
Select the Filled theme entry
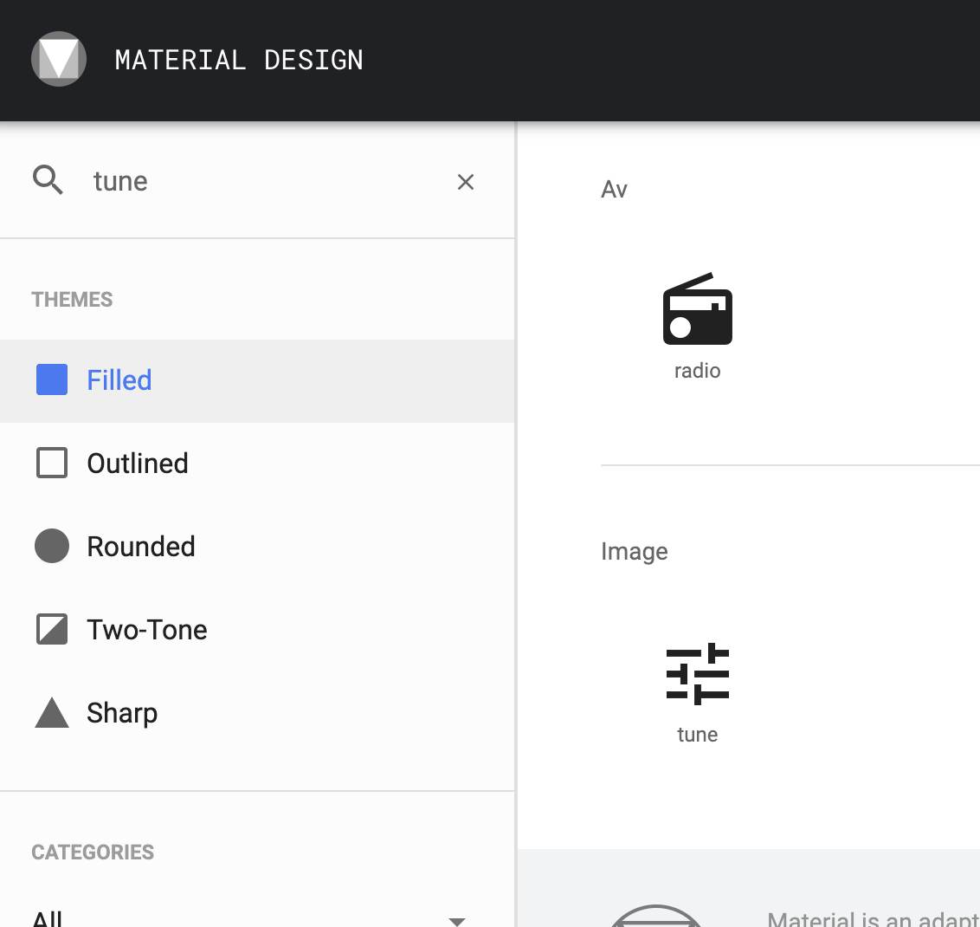(x=119, y=379)
